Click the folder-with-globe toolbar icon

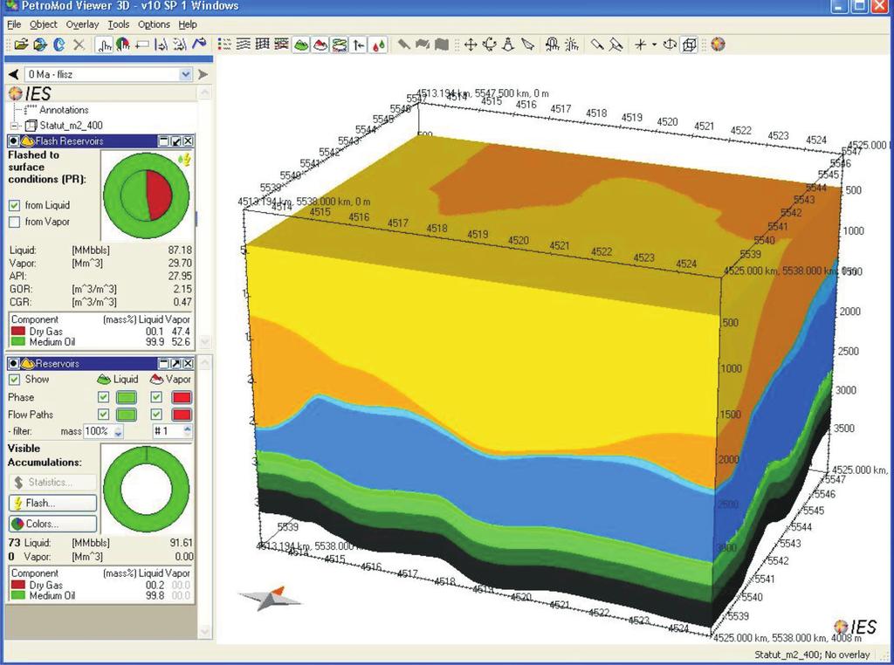point(40,45)
